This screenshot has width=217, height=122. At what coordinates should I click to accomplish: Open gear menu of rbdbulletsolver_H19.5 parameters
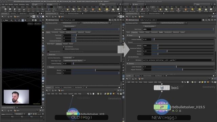point(203,20)
